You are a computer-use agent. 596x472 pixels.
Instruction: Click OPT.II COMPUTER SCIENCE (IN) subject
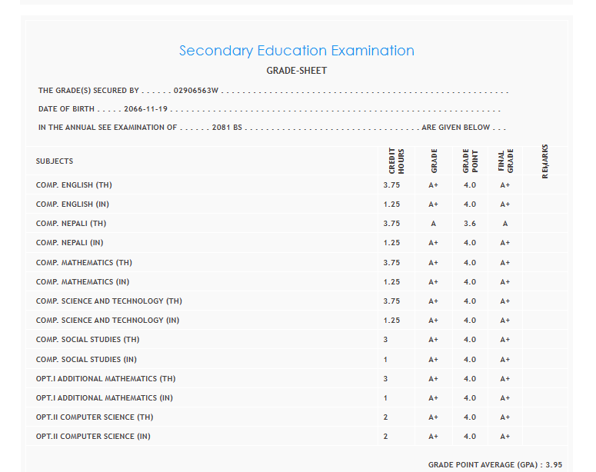[x=93, y=437]
